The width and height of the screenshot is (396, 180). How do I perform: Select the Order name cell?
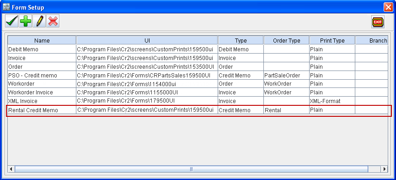(x=42, y=67)
